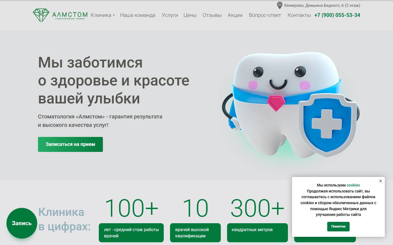Click the 100+ statistic number
The image size is (393, 245).
[x=131, y=208]
